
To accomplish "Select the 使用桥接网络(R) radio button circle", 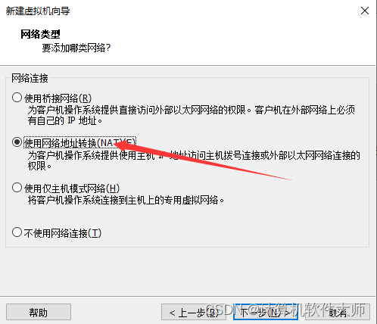I will (x=17, y=98).
